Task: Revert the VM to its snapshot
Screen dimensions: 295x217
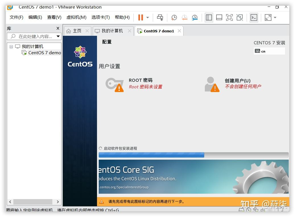Action: [184, 17]
